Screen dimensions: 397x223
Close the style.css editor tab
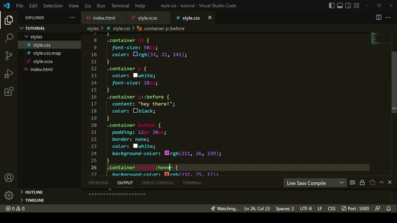pos(210,18)
